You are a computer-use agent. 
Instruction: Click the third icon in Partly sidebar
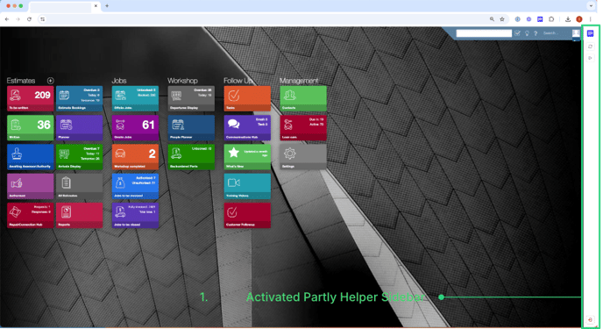click(591, 58)
